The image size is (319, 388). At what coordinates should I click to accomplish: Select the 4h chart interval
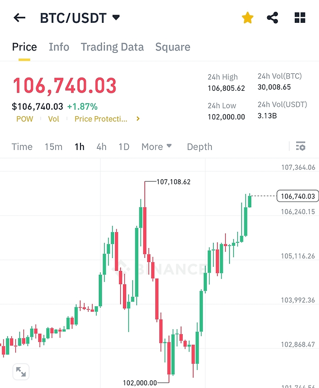(101, 147)
